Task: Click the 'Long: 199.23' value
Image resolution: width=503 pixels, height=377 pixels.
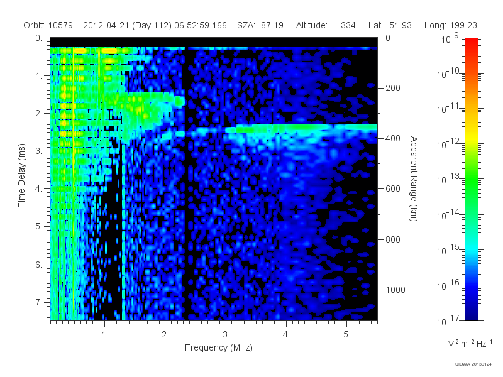Action: tap(450, 25)
